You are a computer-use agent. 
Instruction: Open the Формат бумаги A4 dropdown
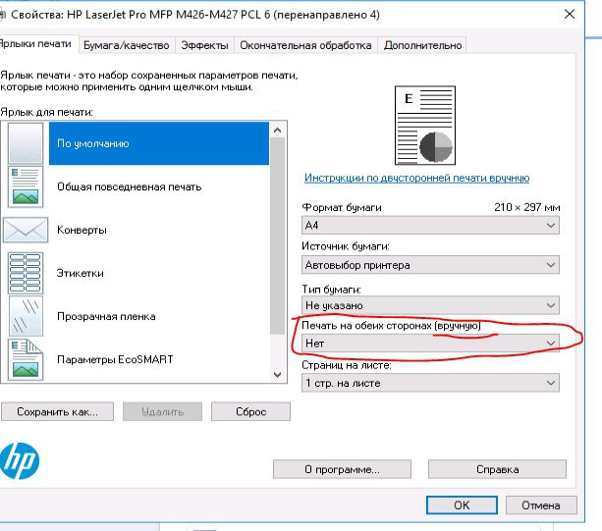[430, 225]
